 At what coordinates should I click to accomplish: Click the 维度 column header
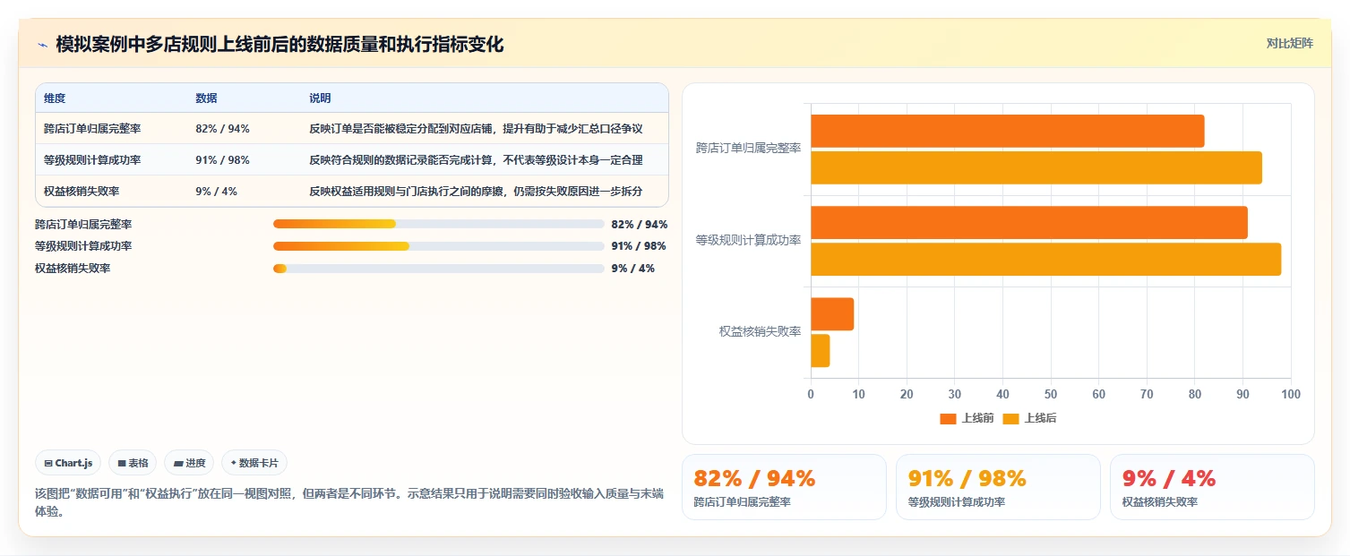click(x=55, y=98)
